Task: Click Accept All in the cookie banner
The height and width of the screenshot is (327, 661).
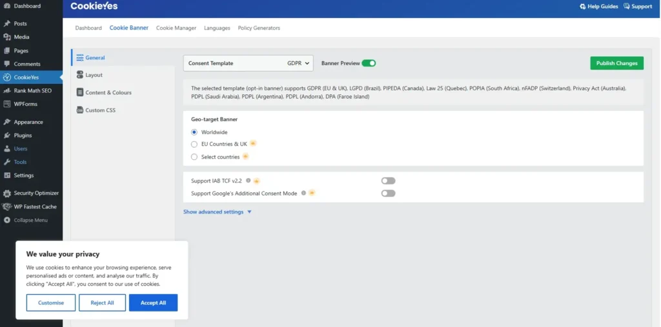Action: click(153, 302)
